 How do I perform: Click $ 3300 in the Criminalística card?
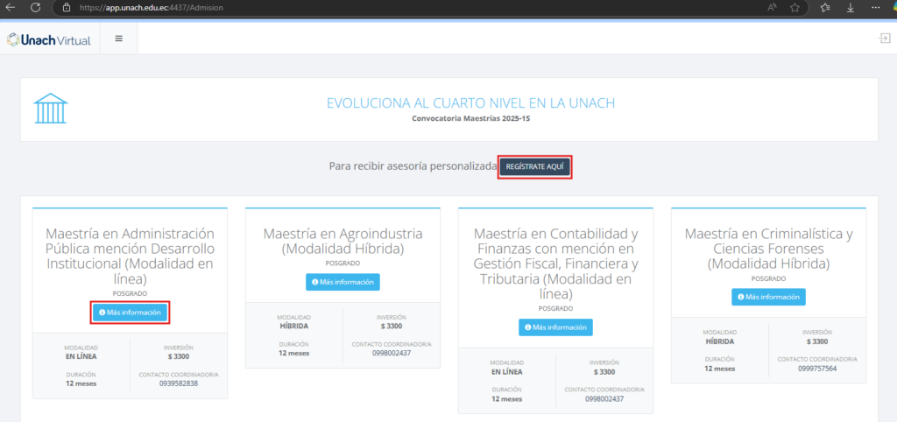(817, 341)
